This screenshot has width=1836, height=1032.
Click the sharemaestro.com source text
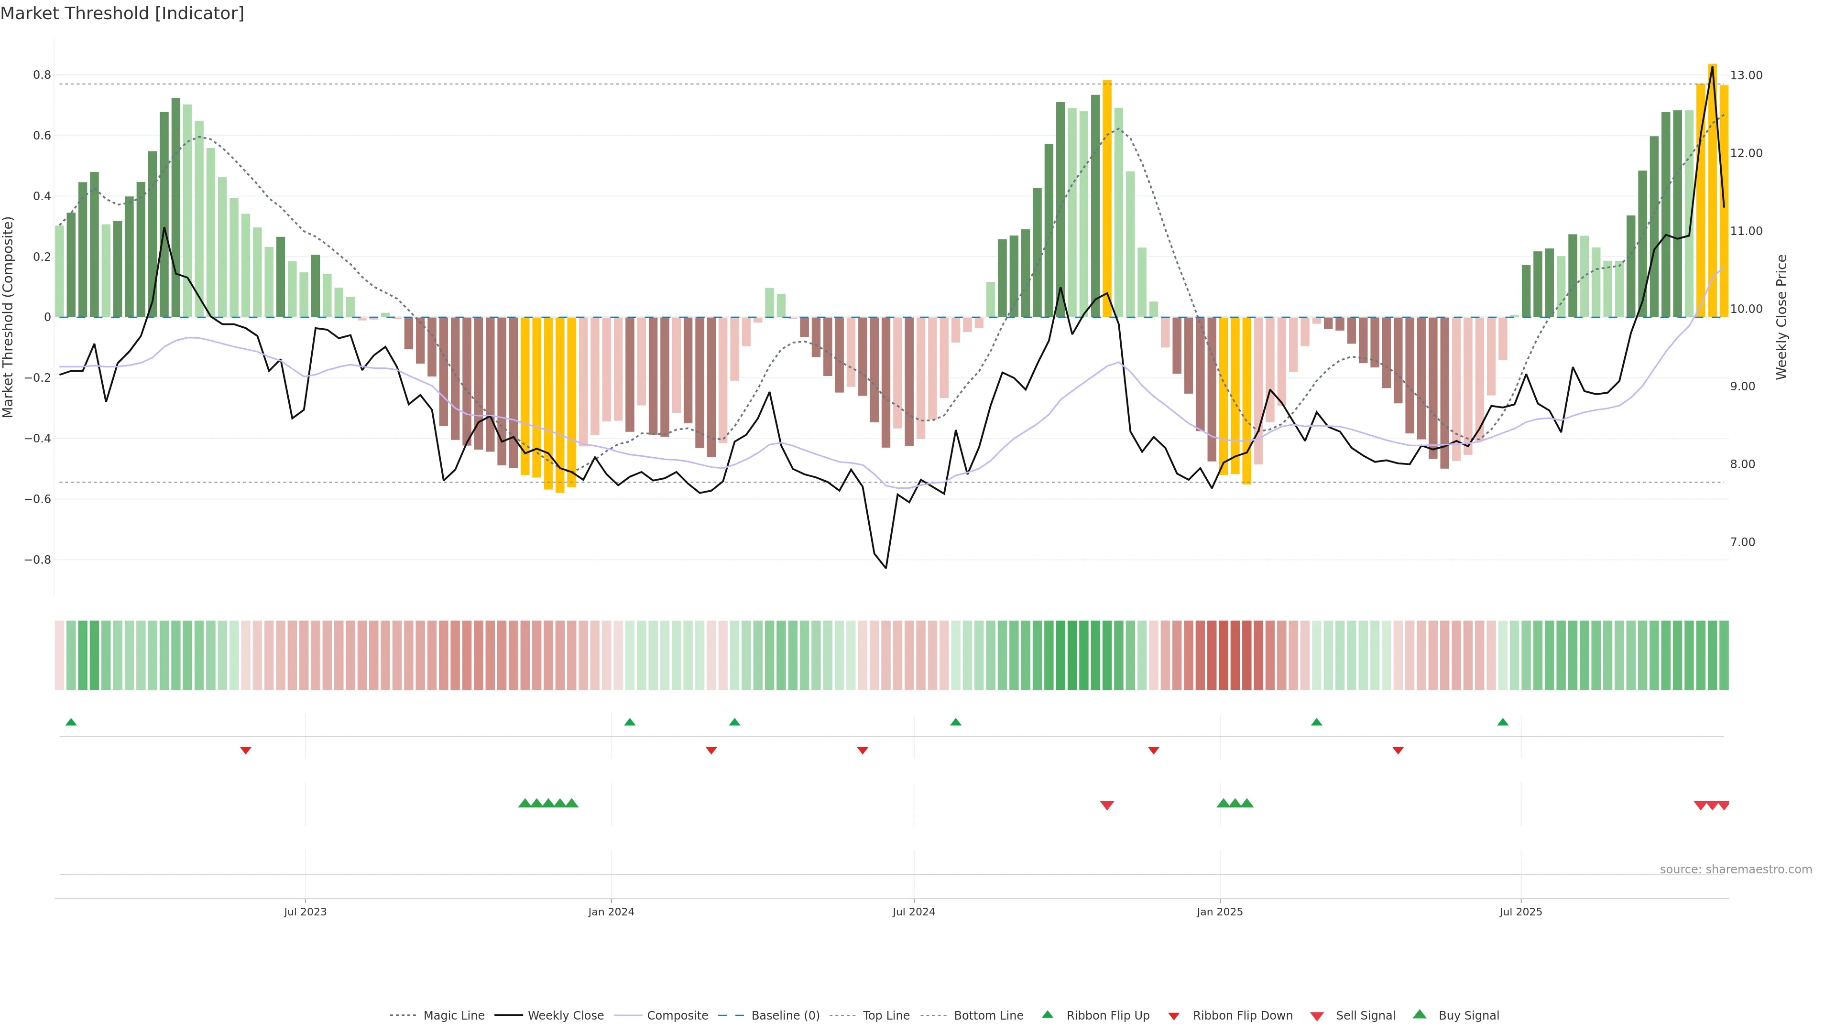pos(1736,870)
